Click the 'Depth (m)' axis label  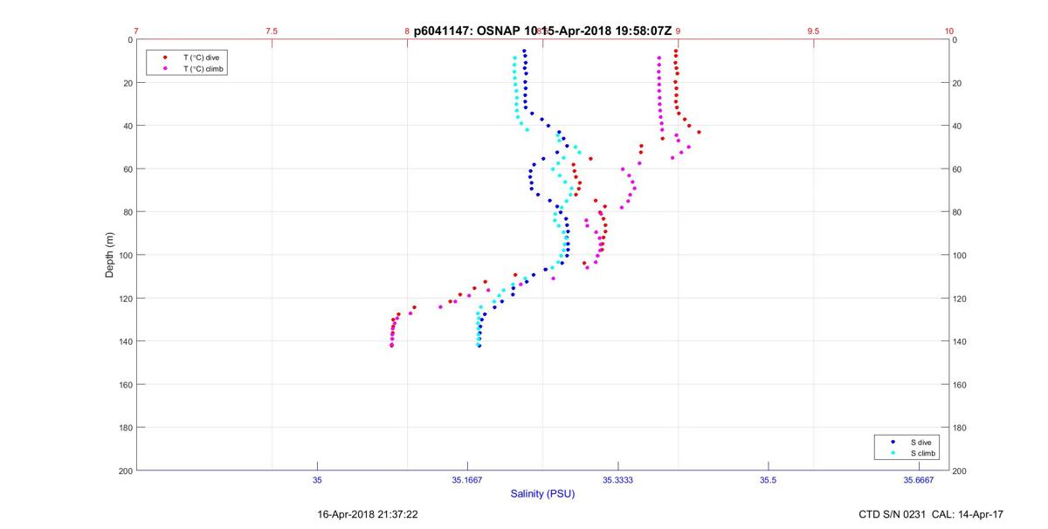tap(110, 255)
